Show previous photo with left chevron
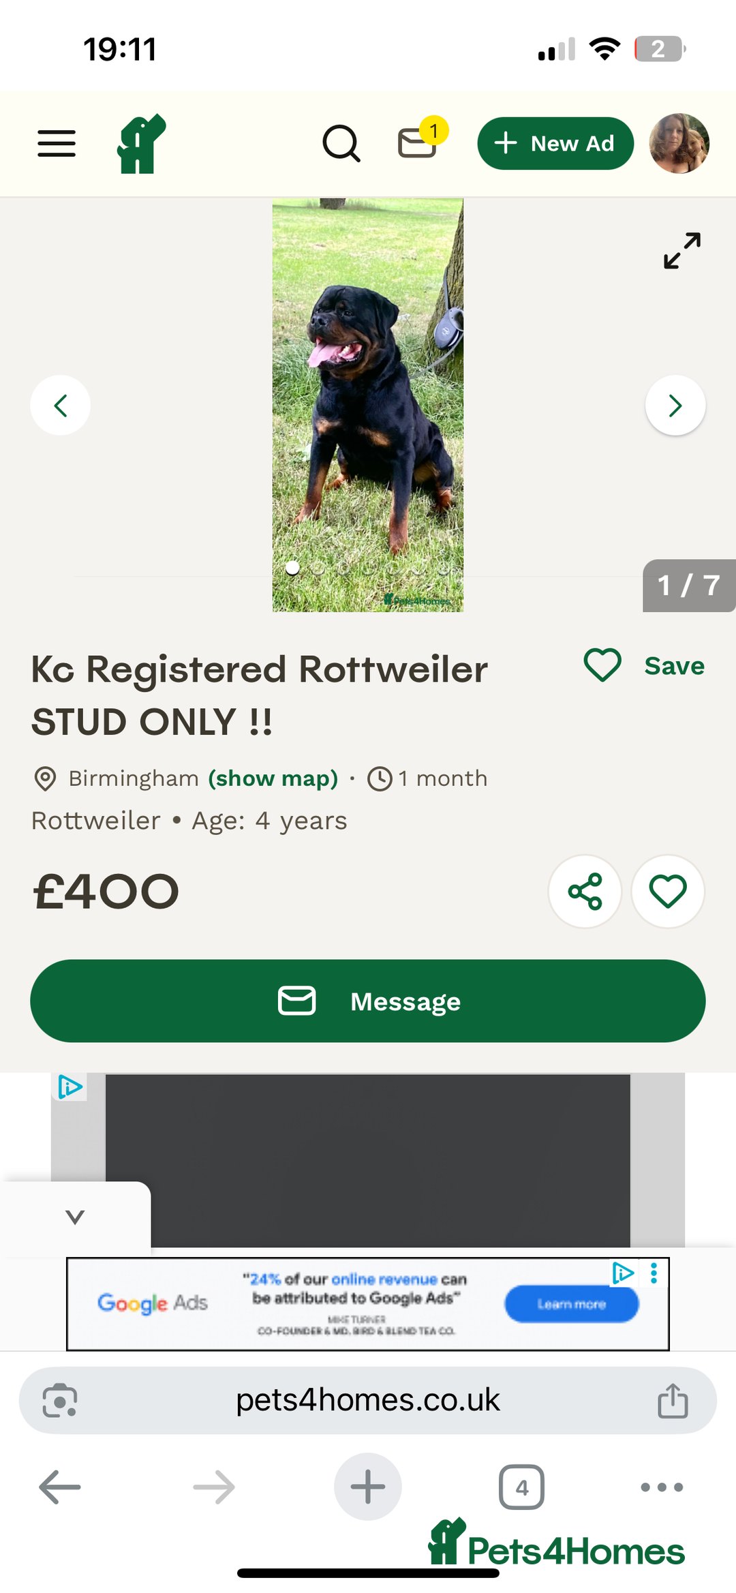Image resolution: width=736 pixels, height=1593 pixels. [61, 406]
